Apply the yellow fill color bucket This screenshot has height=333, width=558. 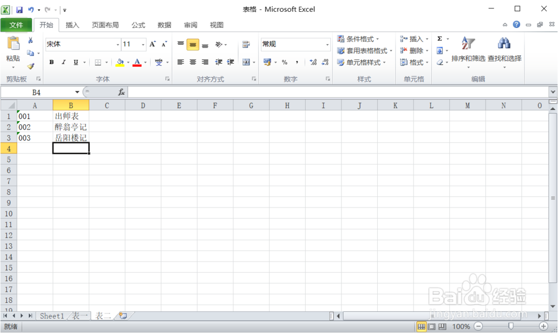click(x=120, y=62)
